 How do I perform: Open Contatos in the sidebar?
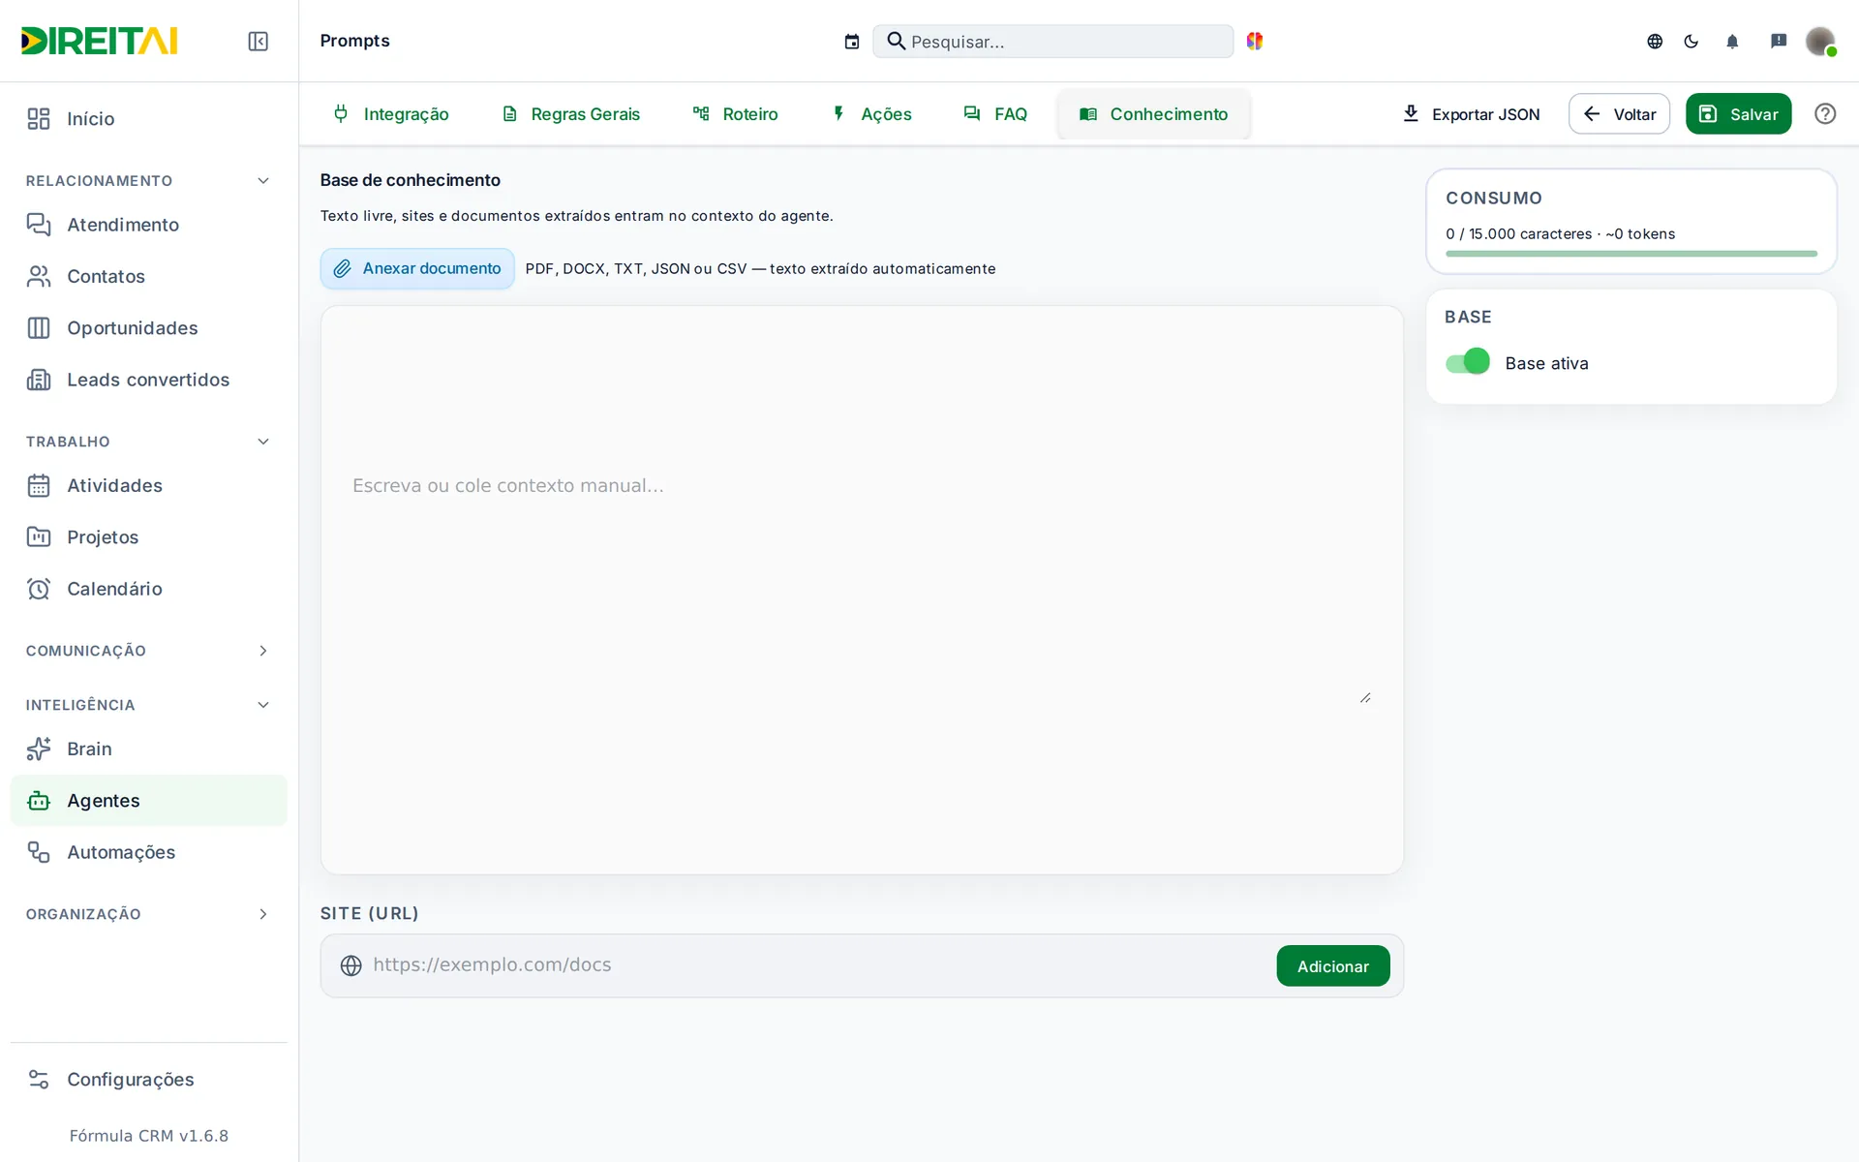click(148, 276)
